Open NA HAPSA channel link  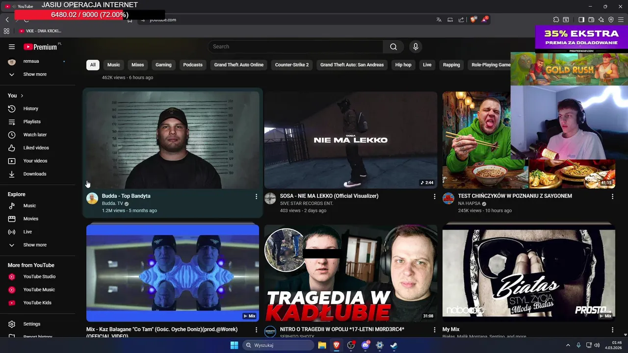[x=469, y=203]
